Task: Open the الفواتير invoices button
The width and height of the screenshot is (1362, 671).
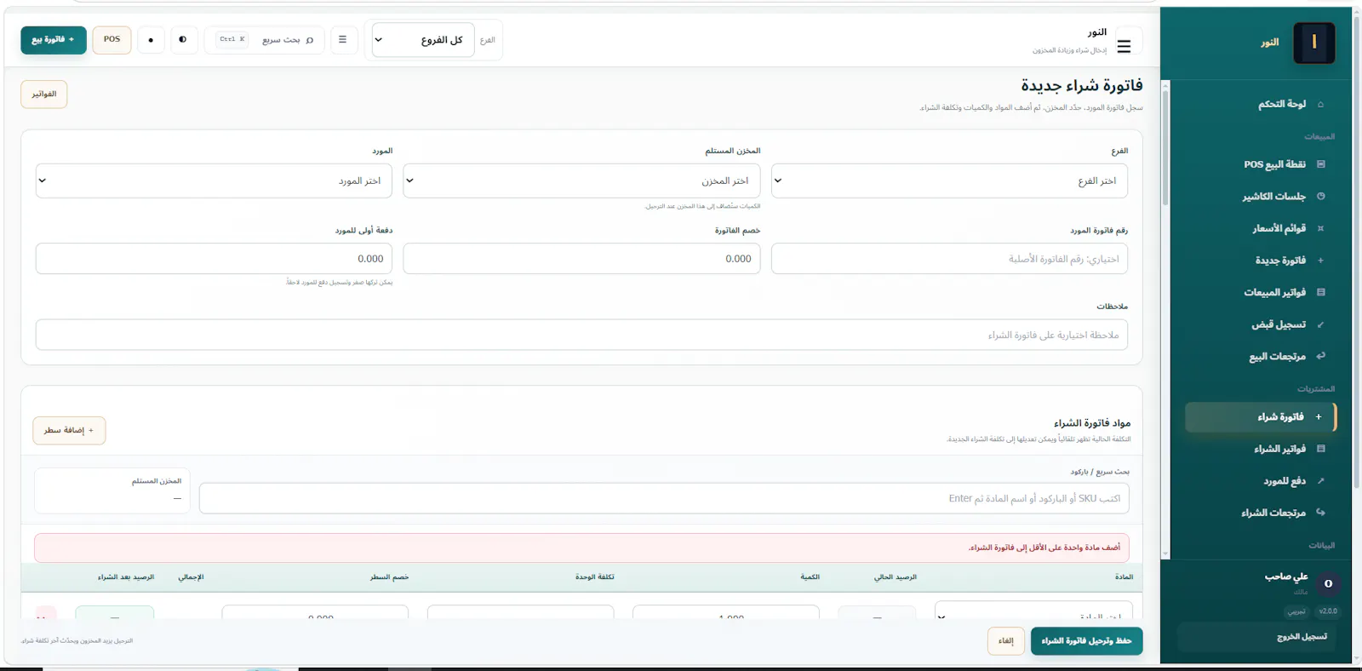Action: click(44, 94)
